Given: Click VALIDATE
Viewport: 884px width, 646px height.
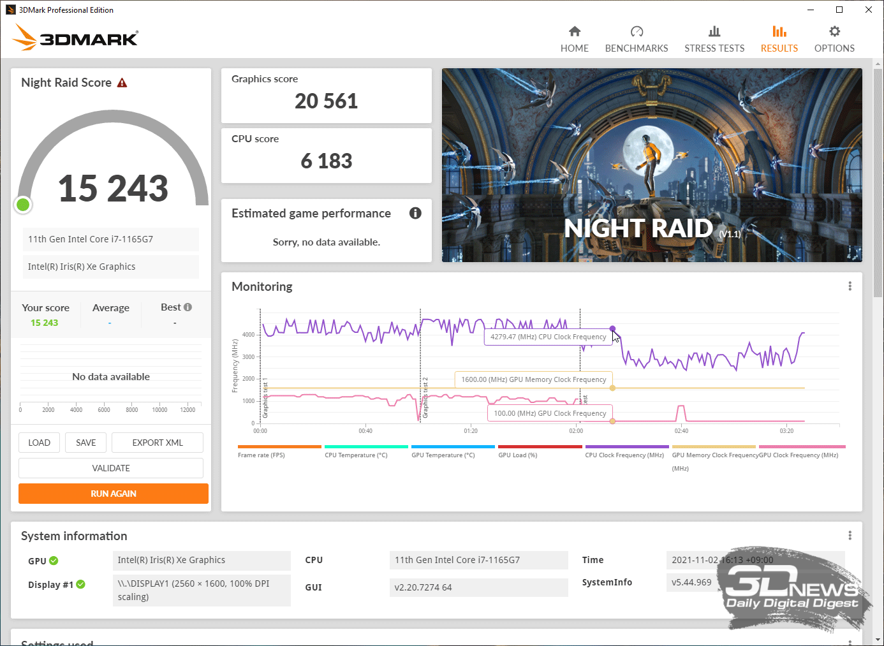Looking at the screenshot, I should (x=111, y=468).
